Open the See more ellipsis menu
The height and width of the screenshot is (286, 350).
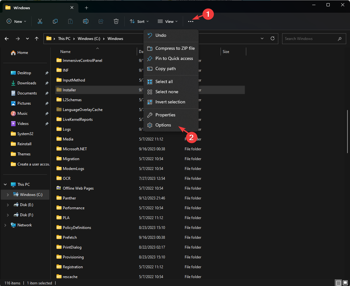pos(190,22)
